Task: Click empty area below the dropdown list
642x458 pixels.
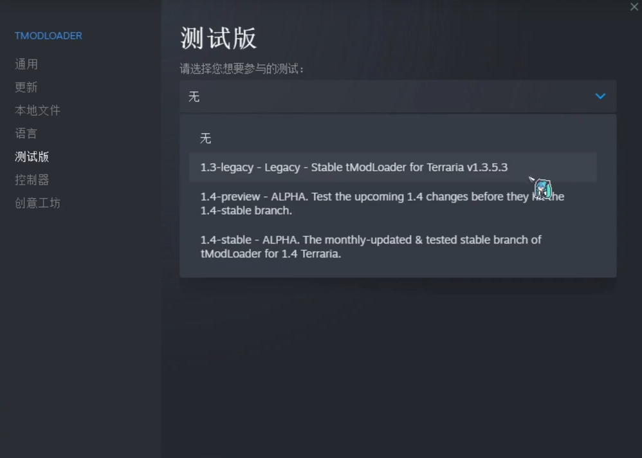Action: [x=399, y=360]
